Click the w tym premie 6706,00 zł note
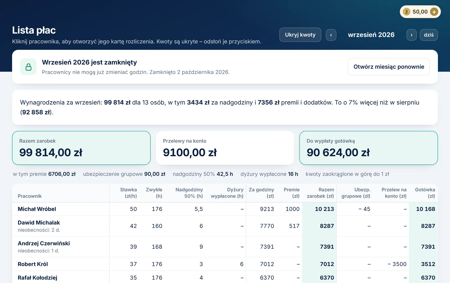The image size is (450, 283). [x=44, y=174]
